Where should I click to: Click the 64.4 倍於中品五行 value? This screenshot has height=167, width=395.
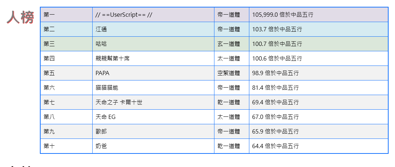(275, 146)
